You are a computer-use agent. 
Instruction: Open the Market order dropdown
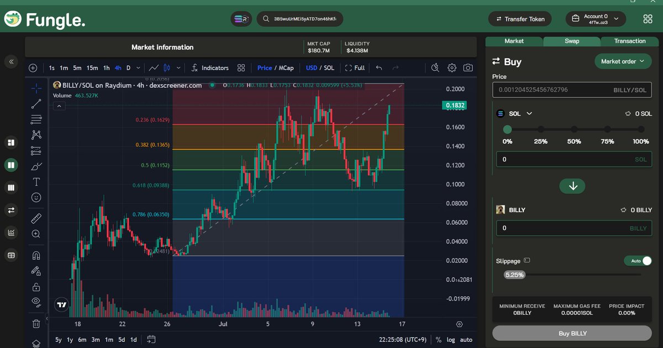point(623,61)
